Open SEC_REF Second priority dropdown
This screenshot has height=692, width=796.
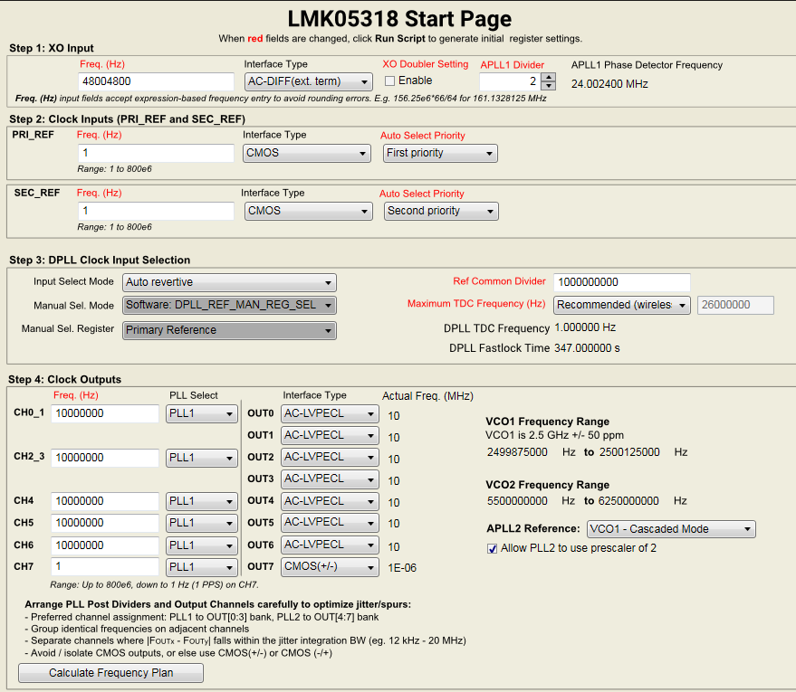(x=441, y=211)
